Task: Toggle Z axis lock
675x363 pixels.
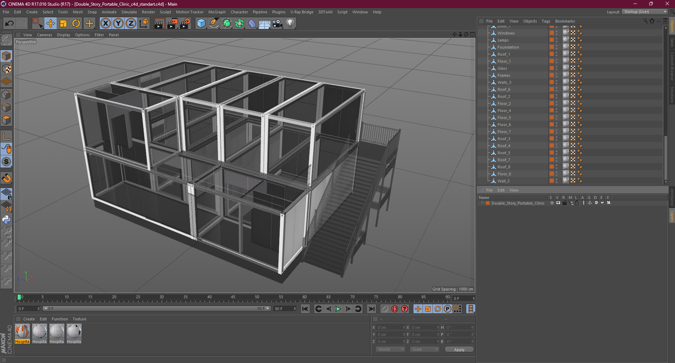Action: (x=131, y=24)
